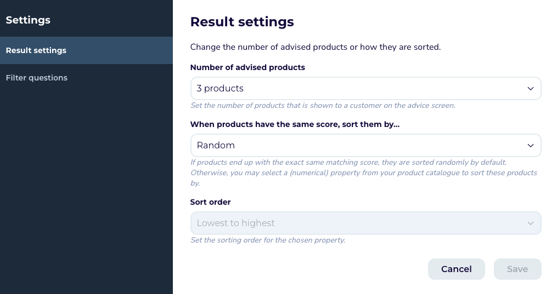This screenshot has width=557, height=294.
Task: Open the Result settings sidebar item
Action: 86,50
